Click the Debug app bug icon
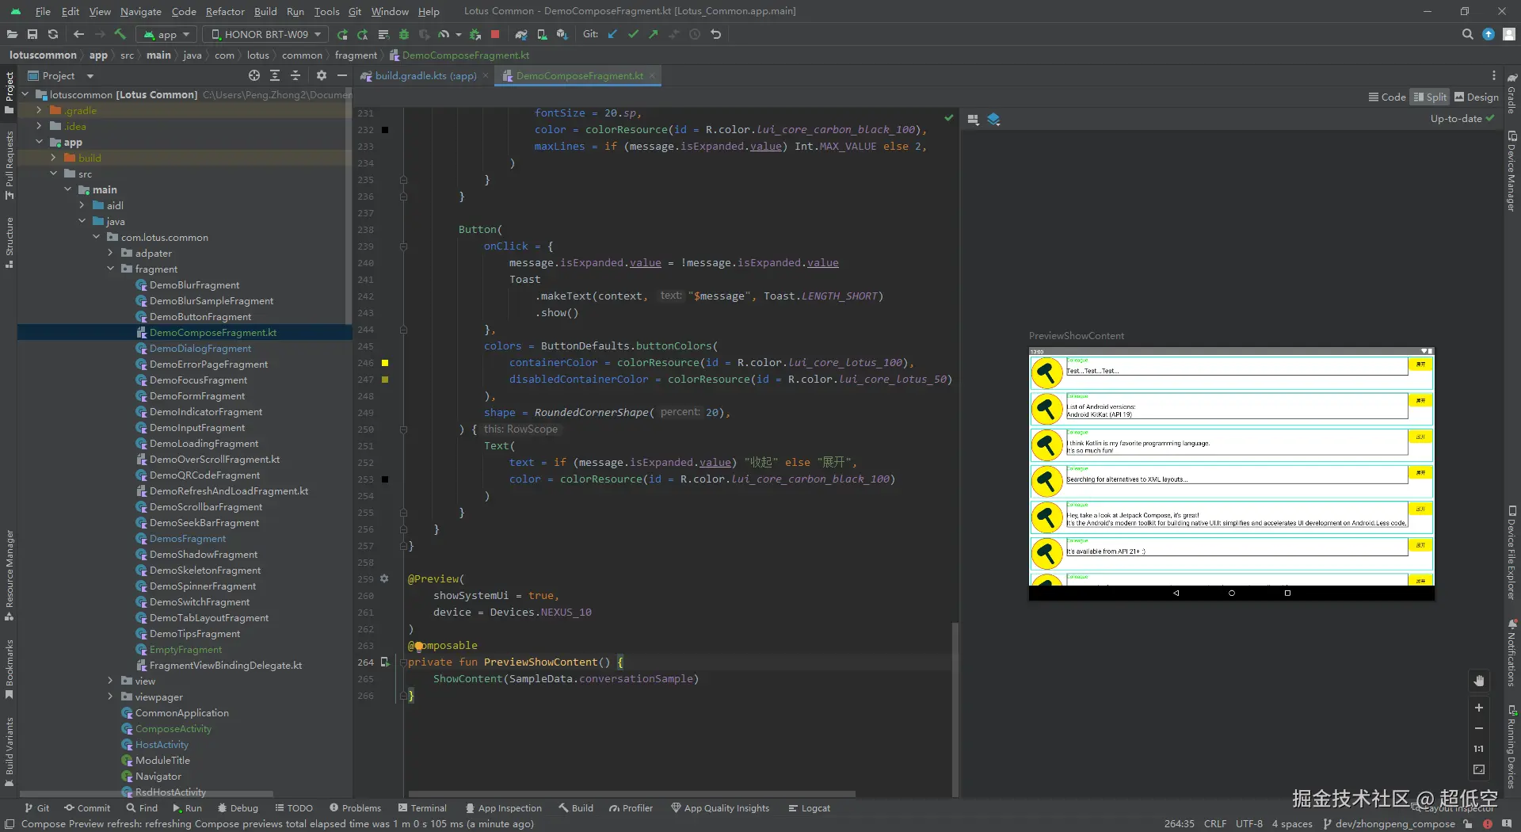Image resolution: width=1521 pixels, height=832 pixels. pos(404,34)
